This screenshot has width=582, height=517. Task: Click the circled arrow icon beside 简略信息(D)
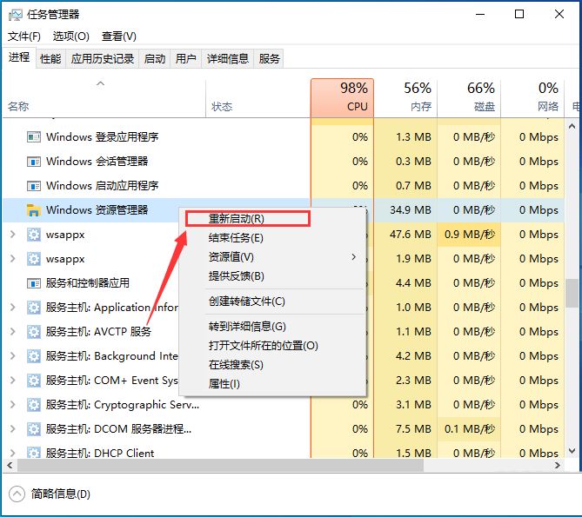[x=17, y=494]
